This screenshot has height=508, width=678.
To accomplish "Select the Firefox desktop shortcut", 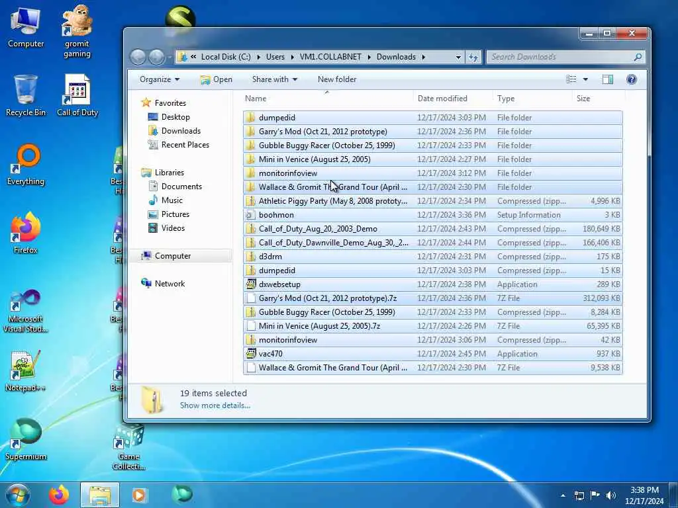I will click(x=26, y=232).
